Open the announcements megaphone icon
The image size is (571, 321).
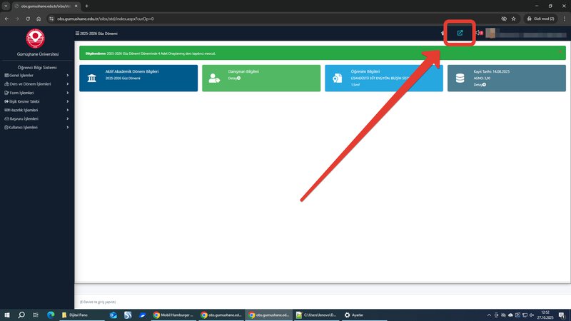pos(477,33)
